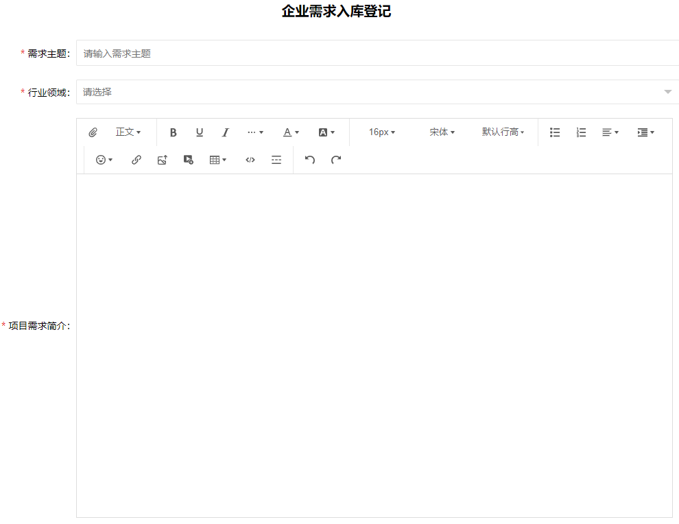Click the insert link icon
Viewport: 679px width, 524px height.
pos(136,160)
